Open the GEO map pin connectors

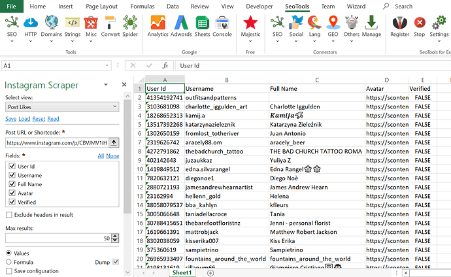pyautogui.click(x=333, y=23)
